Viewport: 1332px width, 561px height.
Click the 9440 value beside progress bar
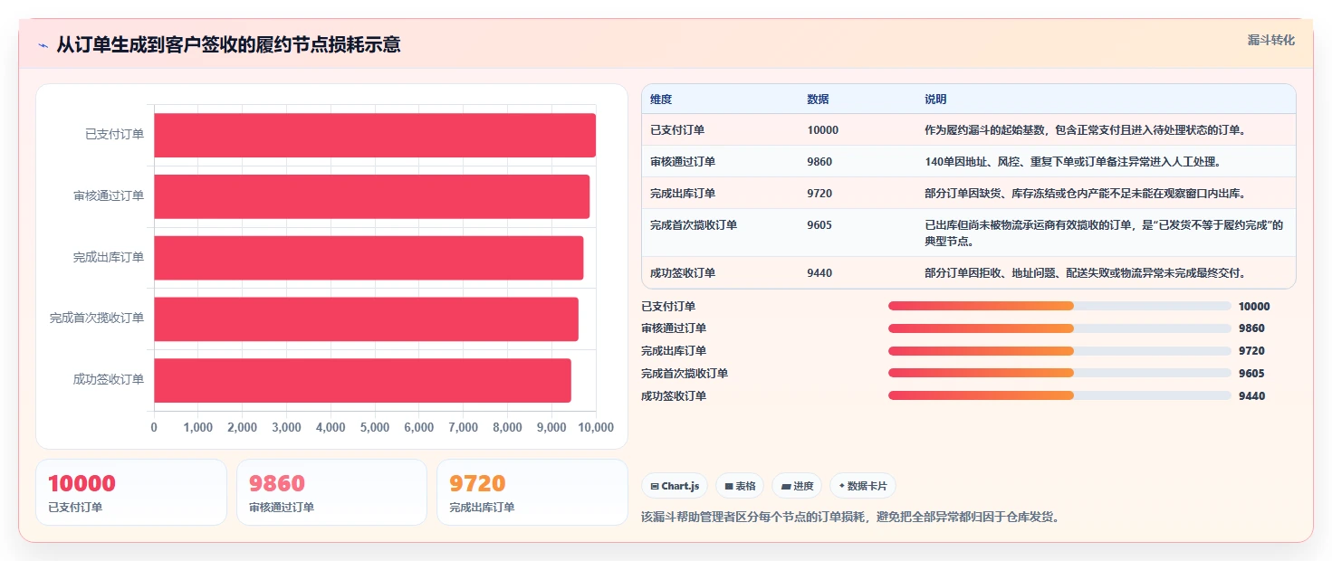1251,396
